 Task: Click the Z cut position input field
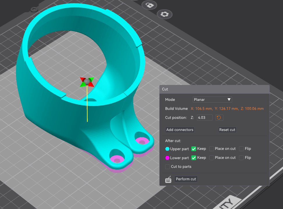tap(204, 118)
